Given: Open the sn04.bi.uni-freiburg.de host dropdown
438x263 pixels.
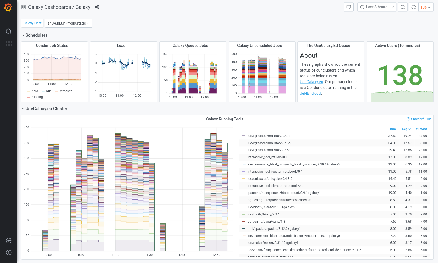Looking at the screenshot, I should [68, 23].
